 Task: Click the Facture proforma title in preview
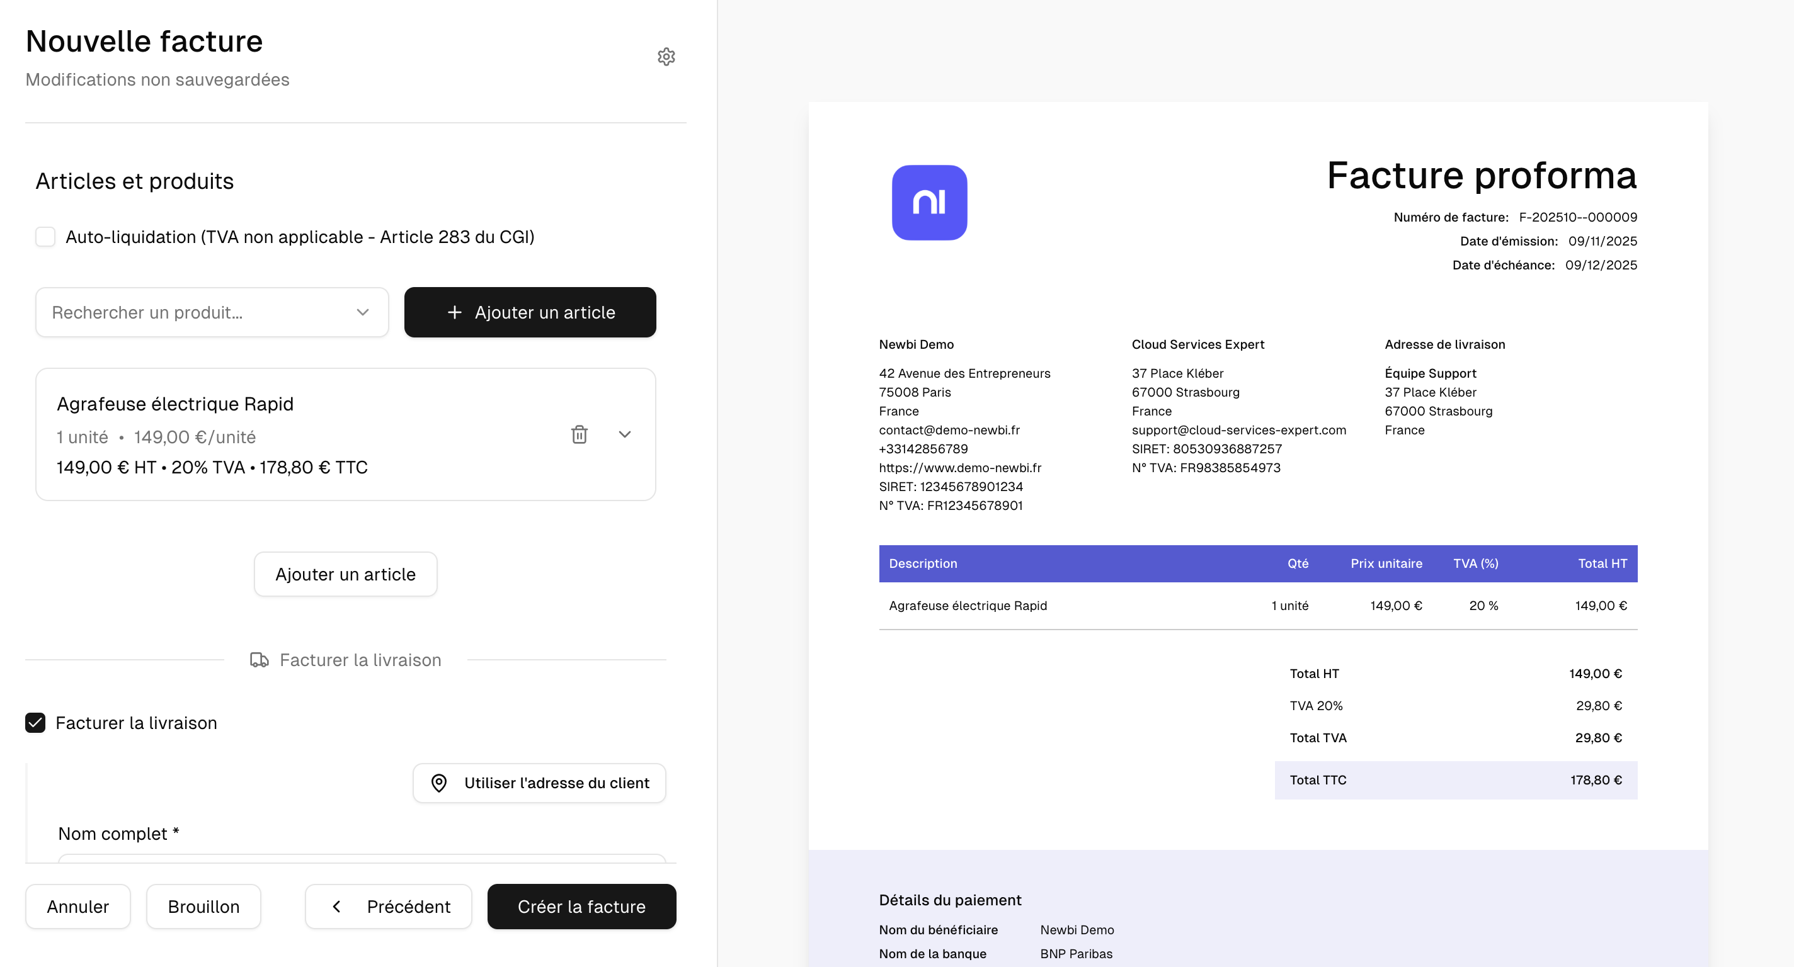pos(1480,176)
